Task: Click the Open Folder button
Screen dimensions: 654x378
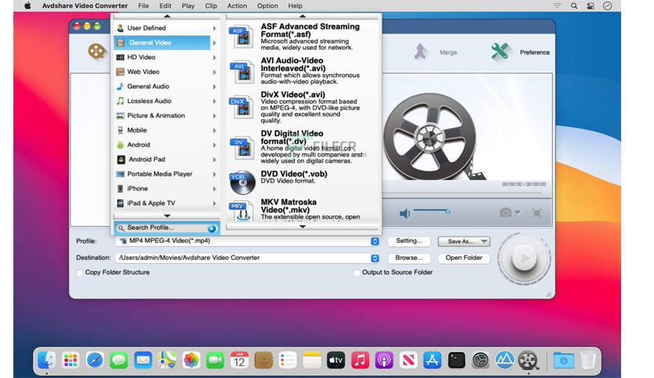Action: click(464, 258)
